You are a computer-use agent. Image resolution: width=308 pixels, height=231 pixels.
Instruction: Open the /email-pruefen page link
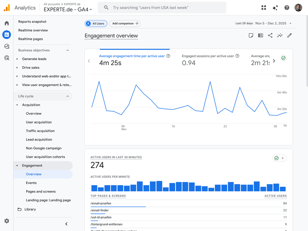tap(101, 203)
